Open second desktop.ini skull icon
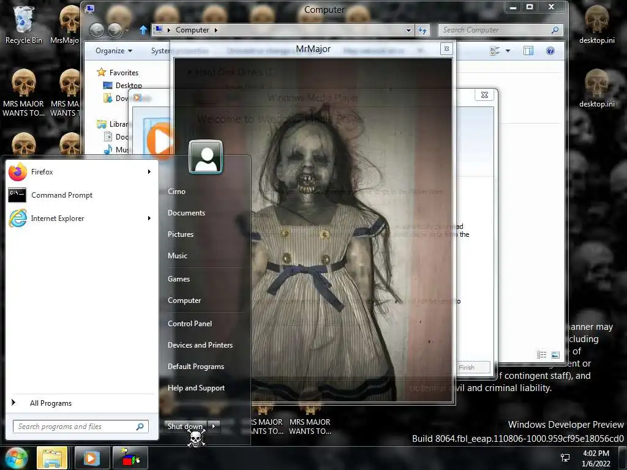This screenshot has width=627, height=470. (596, 88)
